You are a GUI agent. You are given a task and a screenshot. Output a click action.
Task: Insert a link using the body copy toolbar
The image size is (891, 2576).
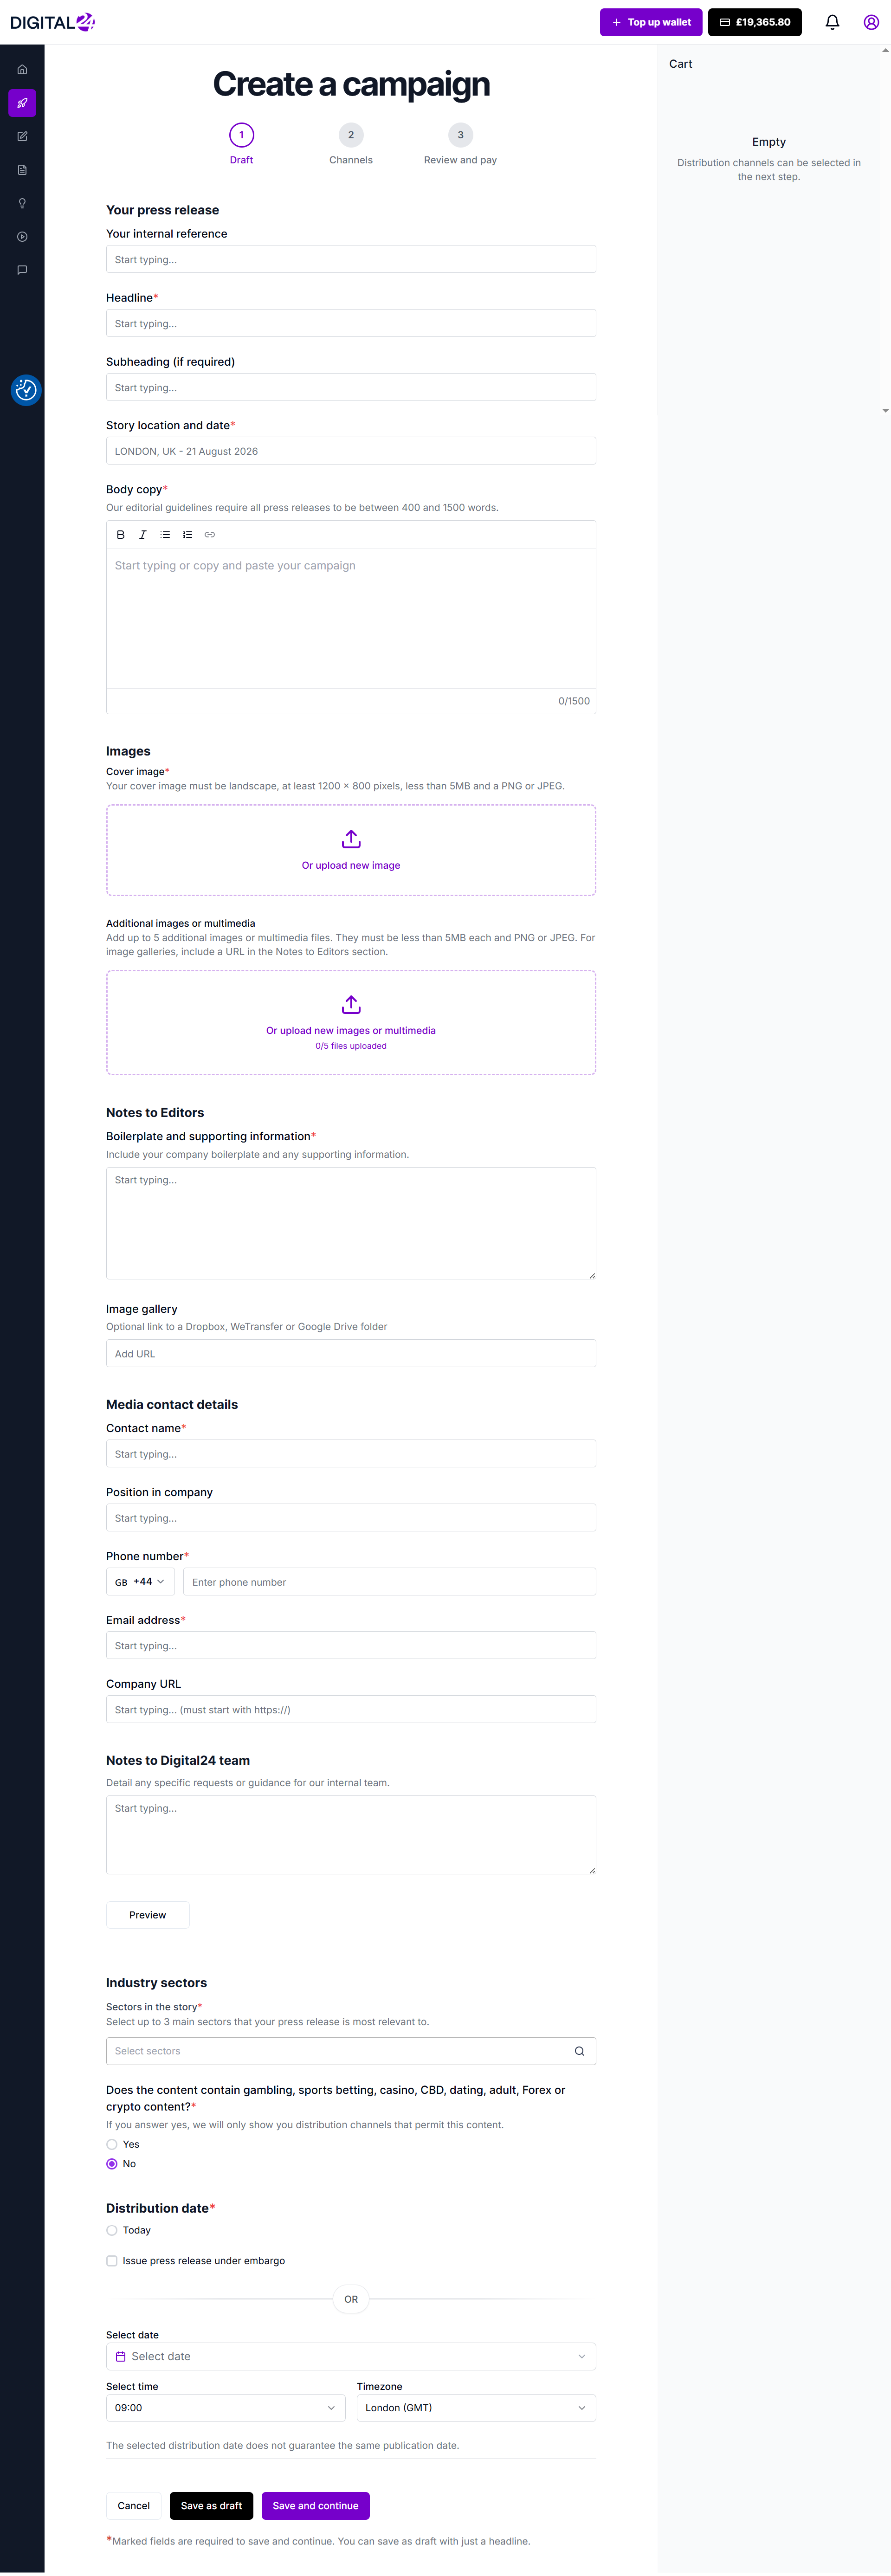coord(210,534)
